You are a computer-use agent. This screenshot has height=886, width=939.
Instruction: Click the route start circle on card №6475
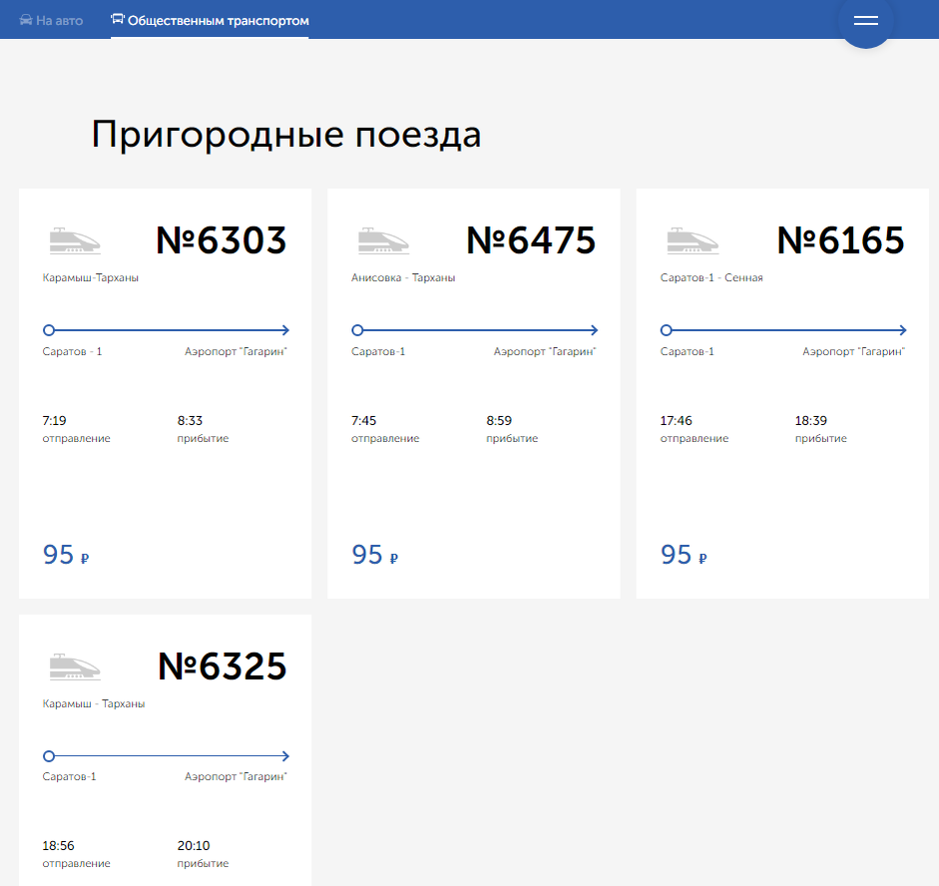pos(357,330)
